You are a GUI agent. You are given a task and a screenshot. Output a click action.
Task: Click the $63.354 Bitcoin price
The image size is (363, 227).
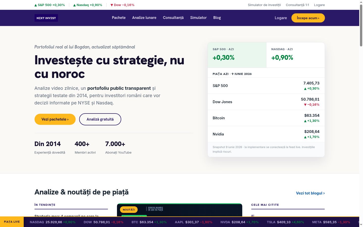click(312, 116)
